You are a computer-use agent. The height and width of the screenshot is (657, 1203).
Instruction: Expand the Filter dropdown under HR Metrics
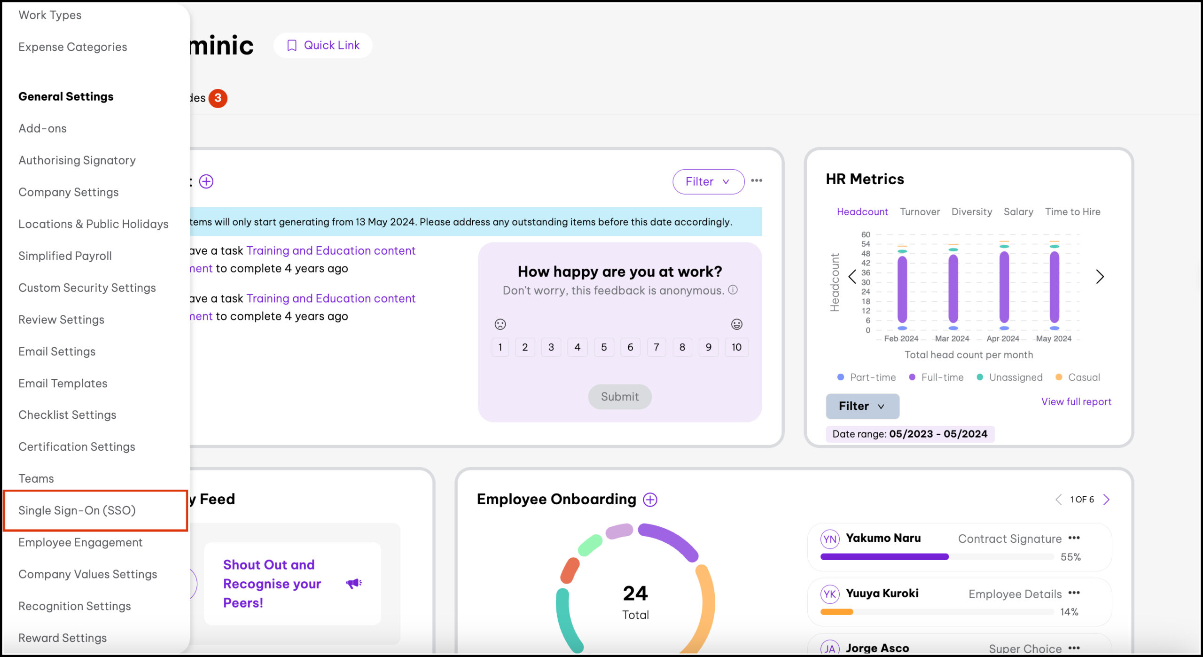862,406
